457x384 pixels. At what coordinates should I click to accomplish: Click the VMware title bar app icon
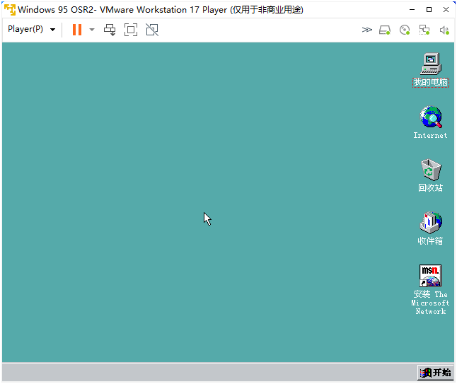(x=10, y=10)
